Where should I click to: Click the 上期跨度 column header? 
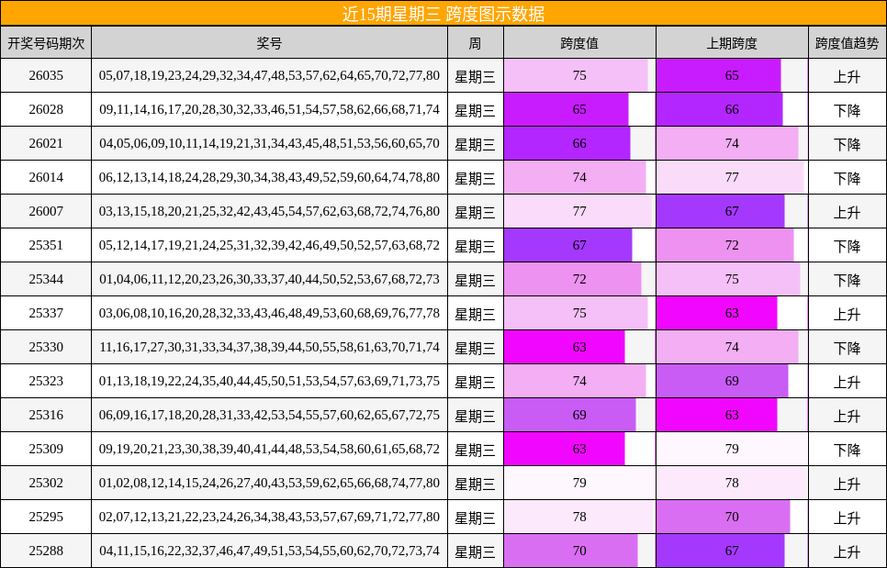pos(730,41)
